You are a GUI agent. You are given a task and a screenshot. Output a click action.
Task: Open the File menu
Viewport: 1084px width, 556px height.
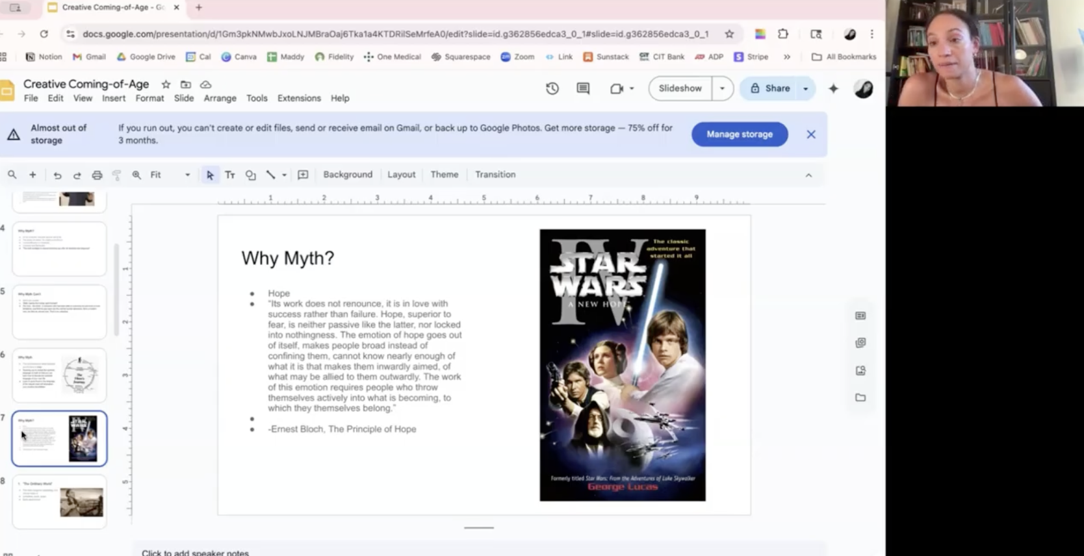31,98
